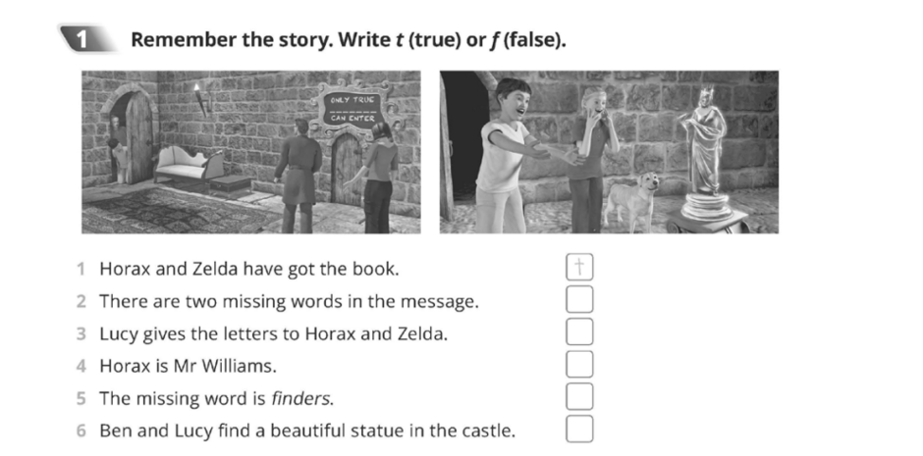Viewport: 923px width, 456px height.
Task: Click the small wooden door under the sign
Action: pos(347,170)
